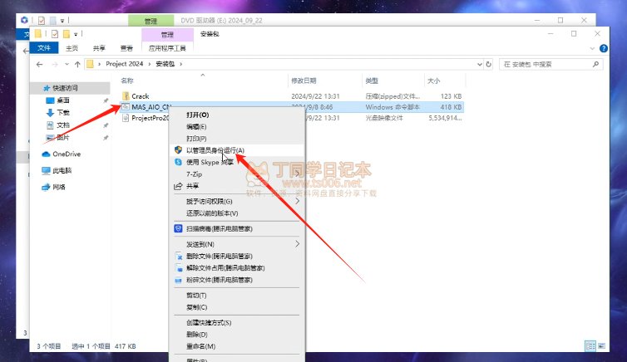Switch to the 主页 ribbon tab
Viewport: 627px width, 362px height.
[x=72, y=48]
